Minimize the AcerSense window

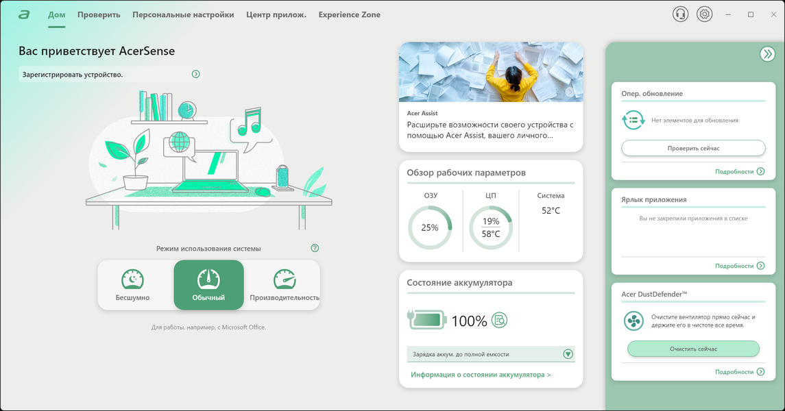pyautogui.click(x=728, y=14)
